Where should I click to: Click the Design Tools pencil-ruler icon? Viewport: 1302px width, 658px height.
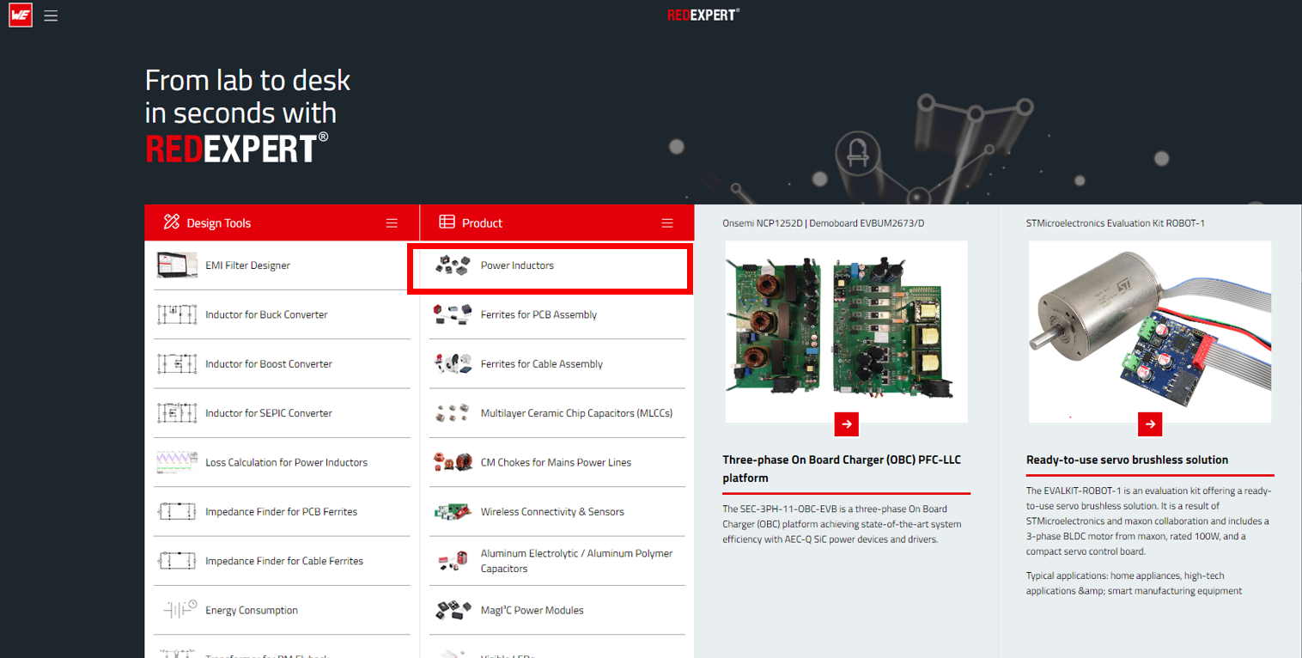[171, 222]
